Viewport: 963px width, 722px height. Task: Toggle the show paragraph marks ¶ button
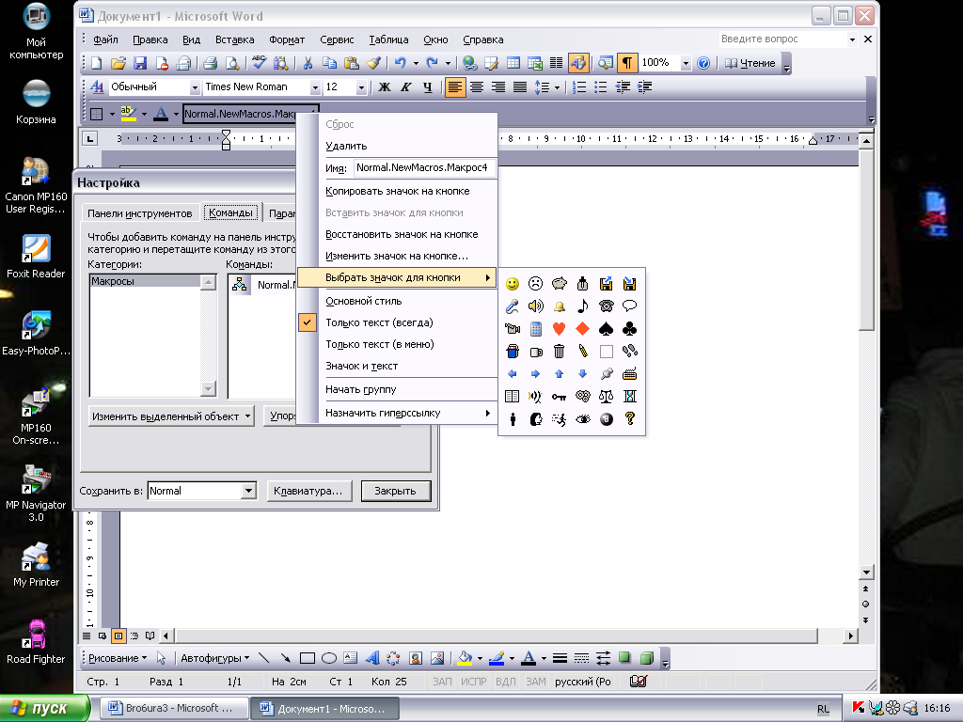[x=627, y=63]
